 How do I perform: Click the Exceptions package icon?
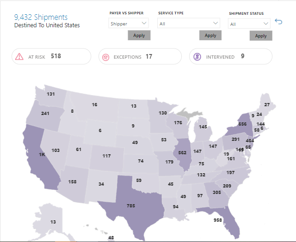[106, 57]
